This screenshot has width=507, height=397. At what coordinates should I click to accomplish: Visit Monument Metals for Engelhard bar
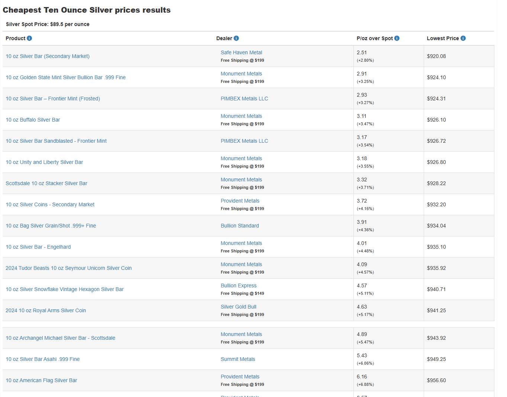click(x=241, y=243)
